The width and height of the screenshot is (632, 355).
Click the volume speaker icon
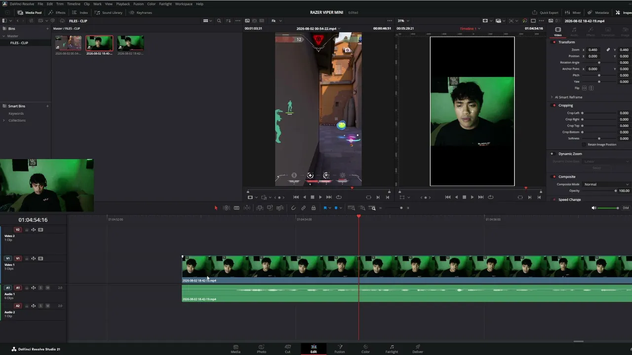[593, 208]
